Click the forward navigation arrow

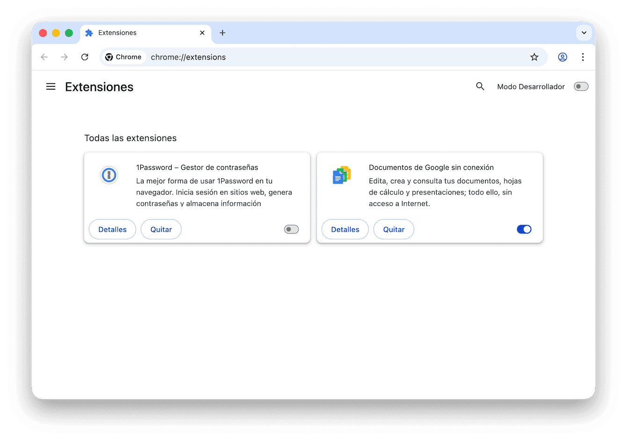64,57
